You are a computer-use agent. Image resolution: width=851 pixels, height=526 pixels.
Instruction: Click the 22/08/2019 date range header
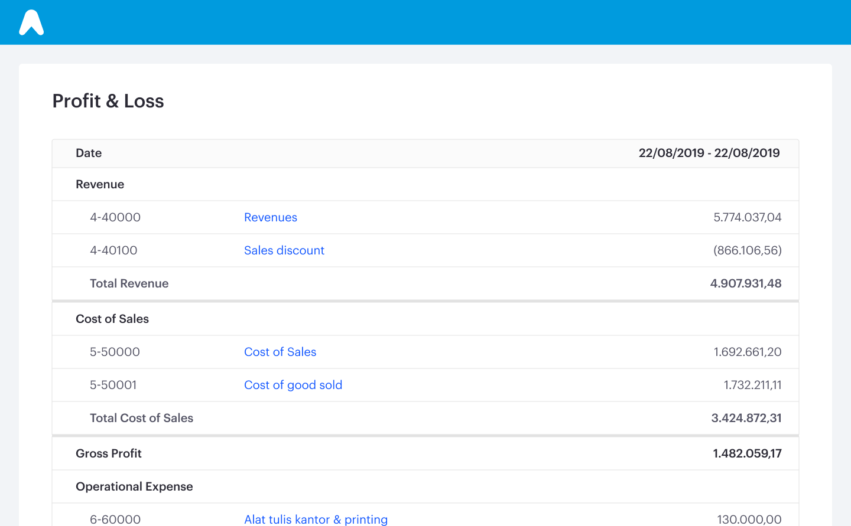709,153
